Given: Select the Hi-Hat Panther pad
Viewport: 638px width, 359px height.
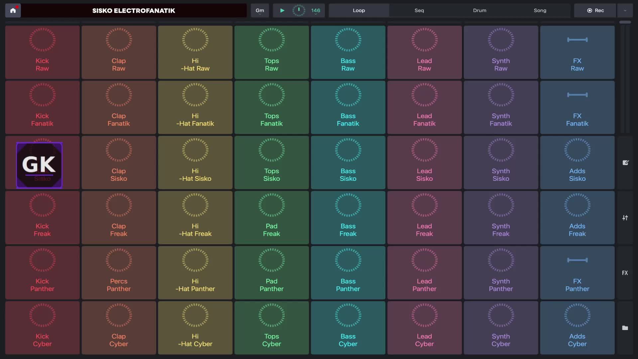Looking at the screenshot, I should click(195, 273).
